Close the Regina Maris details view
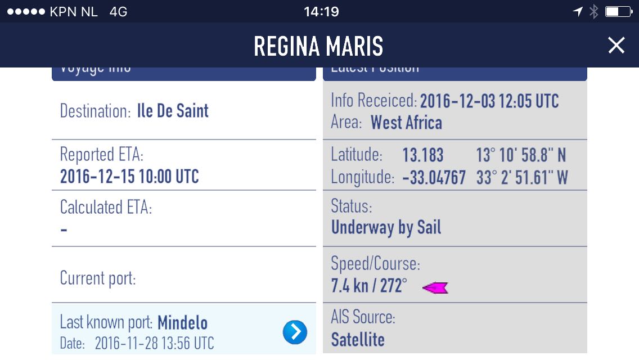 pos(616,46)
